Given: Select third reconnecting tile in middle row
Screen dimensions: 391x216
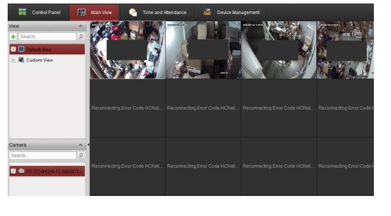Looking at the screenshot, I should 279,108.
